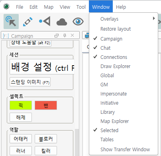Image resolution: width=161 pixels, height=156 pixels.
Task: Enable the Impersonate window
Action: 124,94
